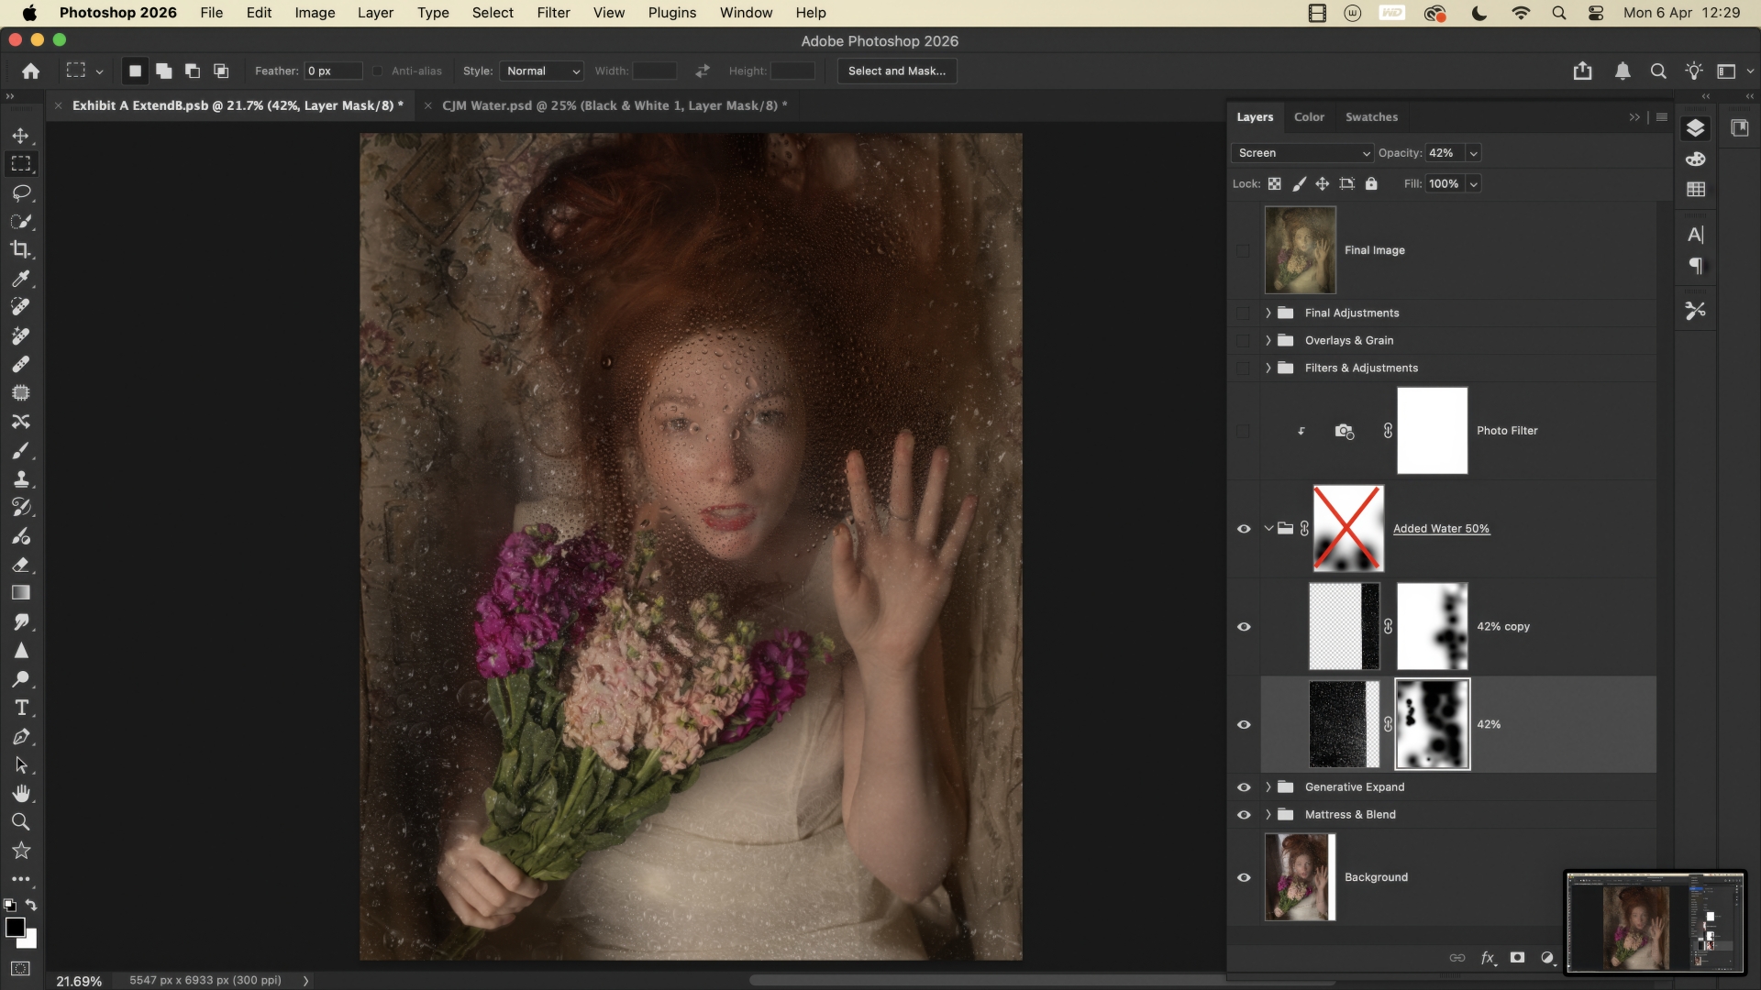Open the Screen blend mode dropdown
The height and width of the screenshot is (990, 1761).
(x=1302, y=153)
